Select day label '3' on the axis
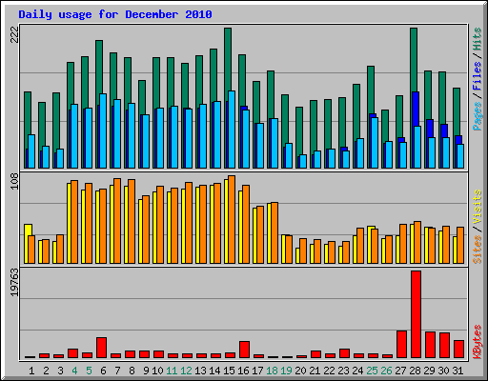This screenshot has width=488, height=381. pyautogui.click(x=60, y=371)
